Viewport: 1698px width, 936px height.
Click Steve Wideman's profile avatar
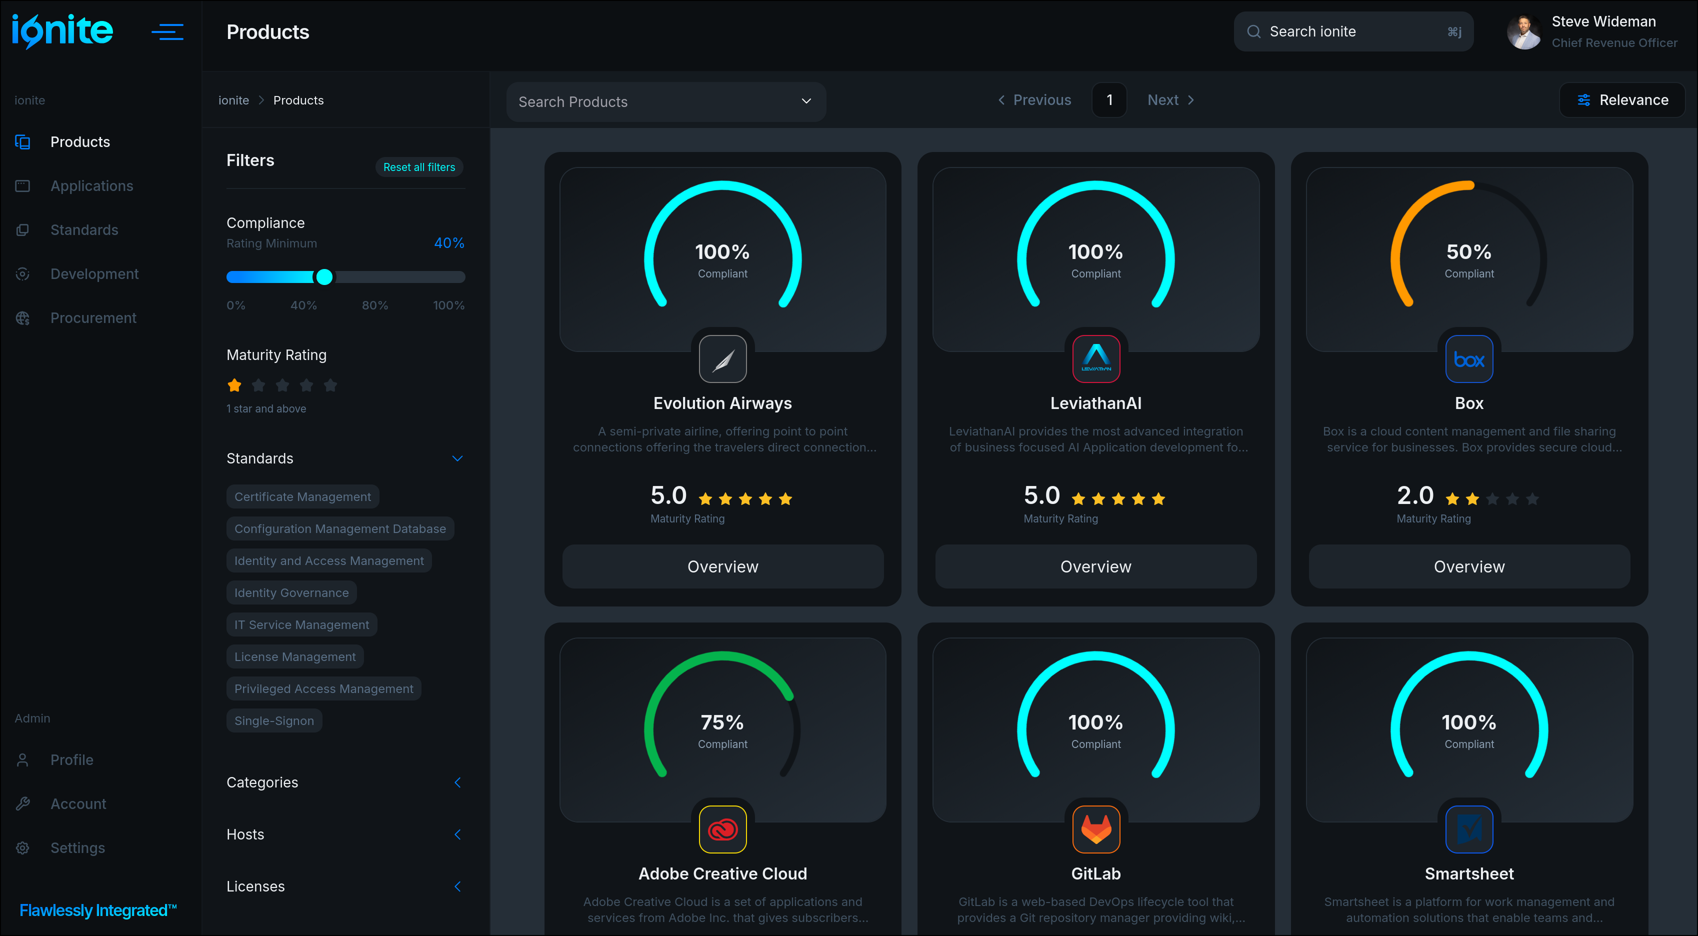(1524, 31)
